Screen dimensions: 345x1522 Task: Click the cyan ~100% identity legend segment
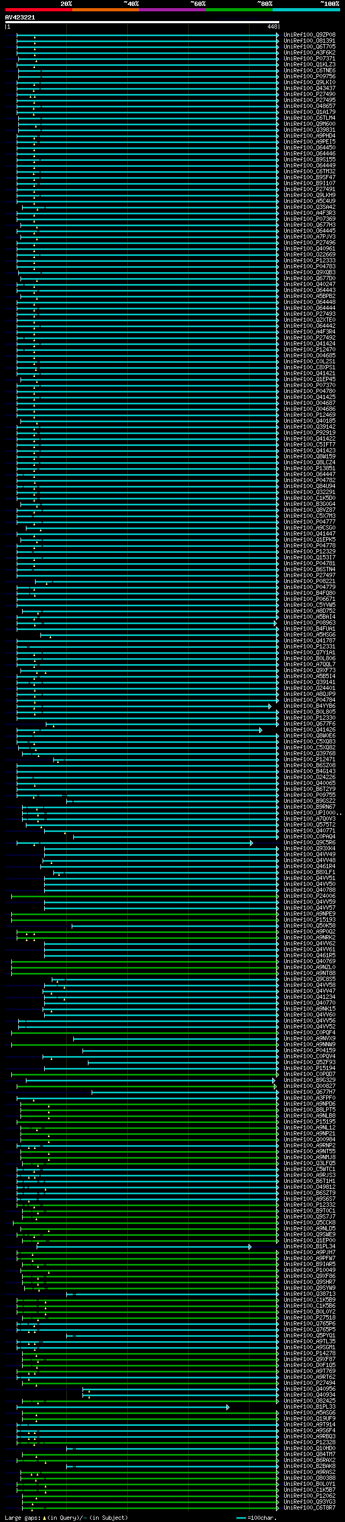coord(306,10)
